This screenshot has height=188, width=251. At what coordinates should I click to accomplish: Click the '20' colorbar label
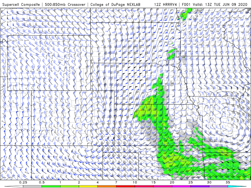click(x=172, y=182)
